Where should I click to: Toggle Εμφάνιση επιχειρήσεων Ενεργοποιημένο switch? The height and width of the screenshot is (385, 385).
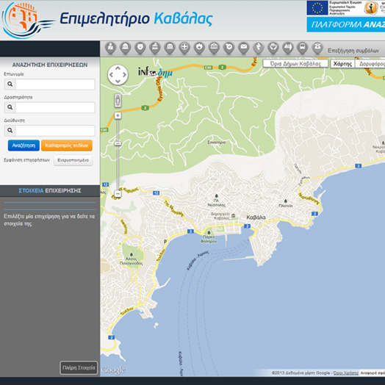tap(73, 160)
